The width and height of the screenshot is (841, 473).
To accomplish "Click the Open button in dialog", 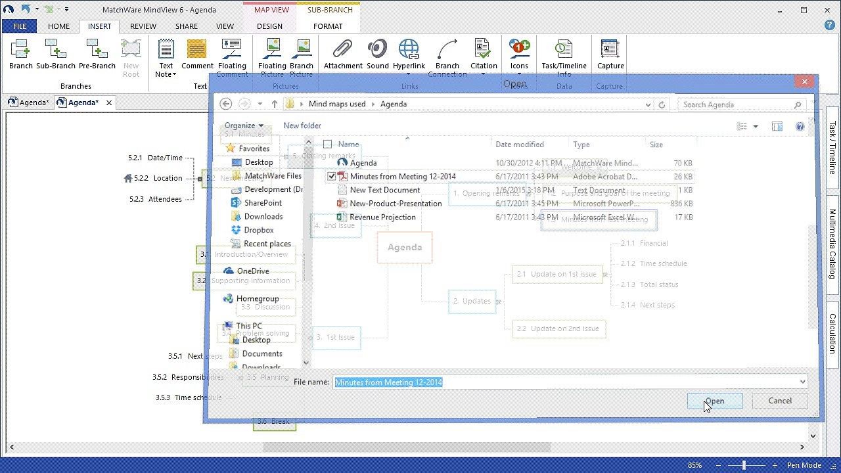I will coord(715,401).
